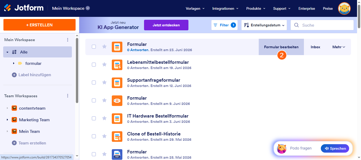The height and width of the screenshot is (160, 361).
Task: Click the sidebar vertical scrollbar
Action: (x=77, y=70)
